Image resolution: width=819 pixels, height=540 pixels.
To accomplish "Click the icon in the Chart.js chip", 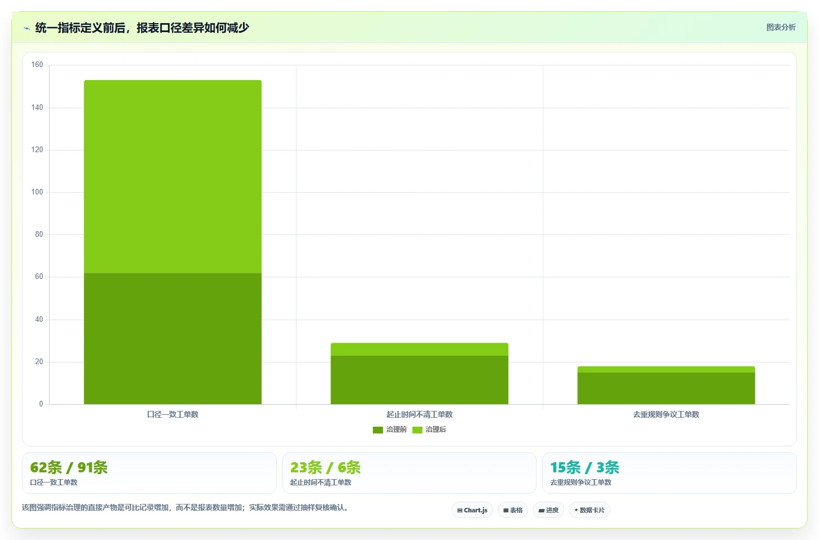I will [460, 511].
